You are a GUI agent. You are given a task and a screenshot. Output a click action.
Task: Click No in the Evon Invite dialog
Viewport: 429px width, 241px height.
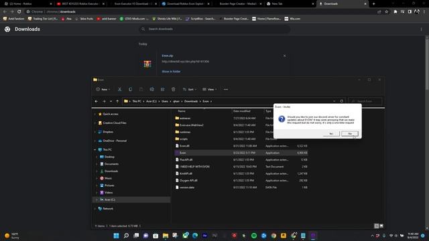(x=350, y=134)
